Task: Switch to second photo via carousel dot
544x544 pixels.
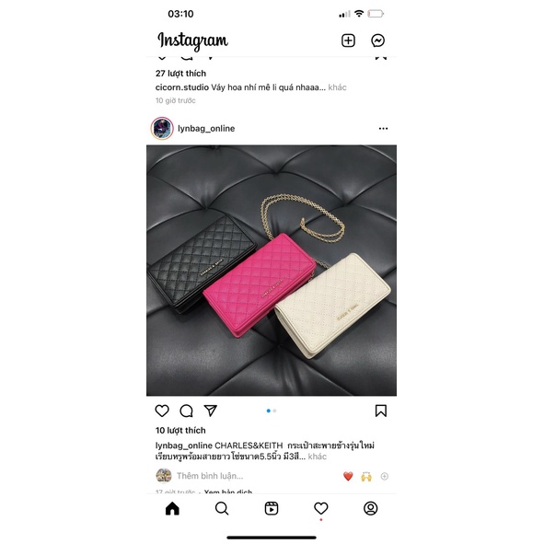Action: [275, 411]
